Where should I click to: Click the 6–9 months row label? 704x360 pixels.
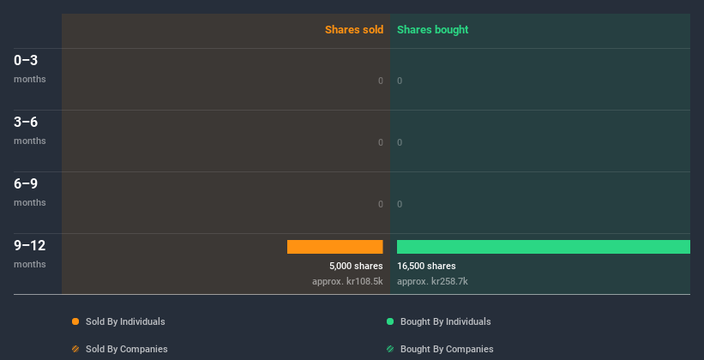[x=30, y=192]
